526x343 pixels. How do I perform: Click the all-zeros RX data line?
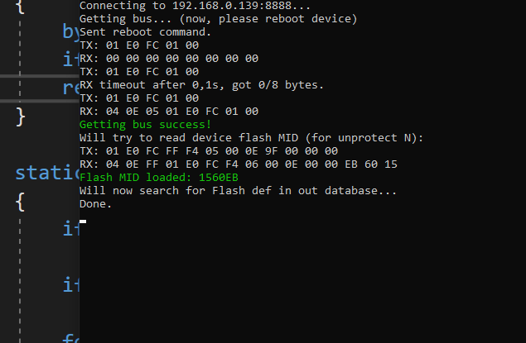tap(168, 59)
